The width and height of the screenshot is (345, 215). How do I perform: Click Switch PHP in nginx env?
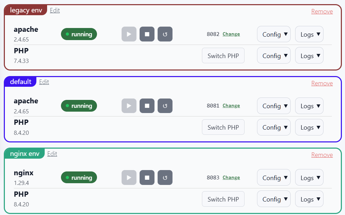coord(223,199)
